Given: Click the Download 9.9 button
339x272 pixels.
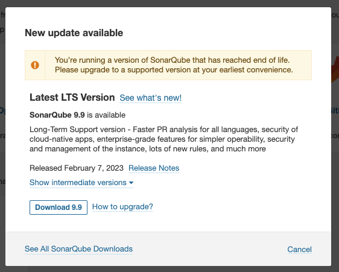Looking at the screenshot, I should tap(59, 207).
